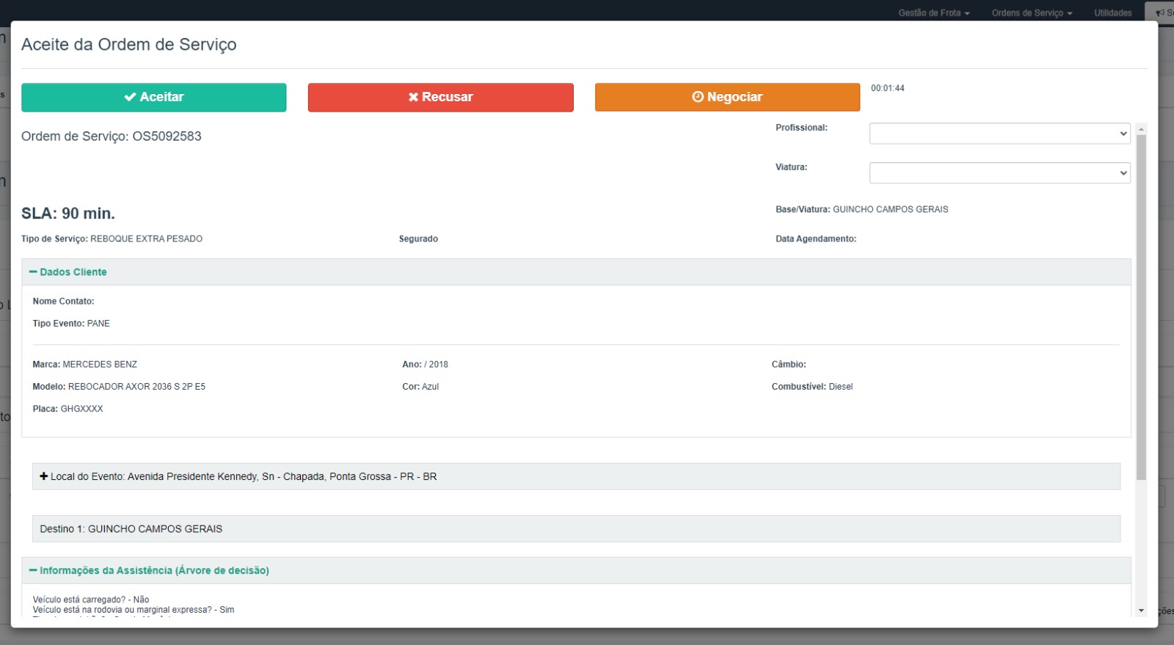Select the Destino 1 GUINCHO CAMPOS GERAIS row
The image size is (1174, 645).
[576, 528]
